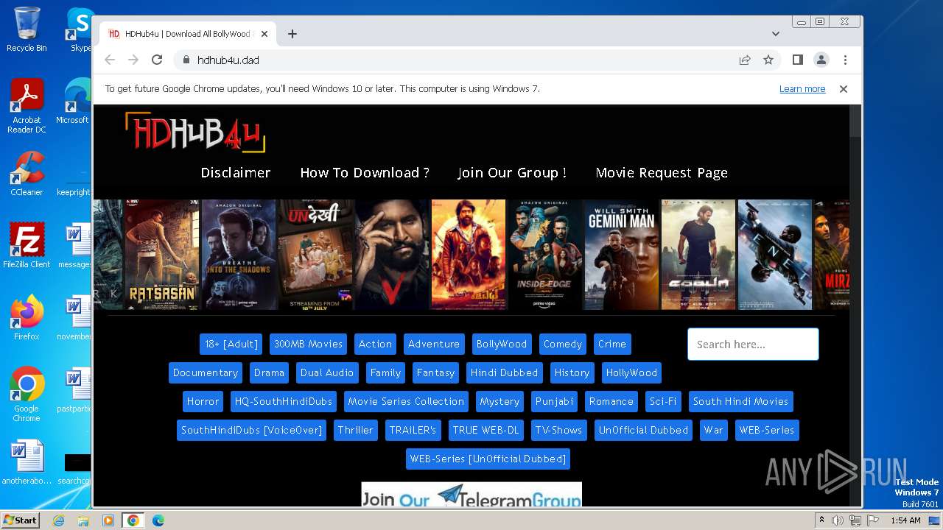Close the HDHub4u tab
943x530 pixels.
pyautogui.click(x=265, y=34)
